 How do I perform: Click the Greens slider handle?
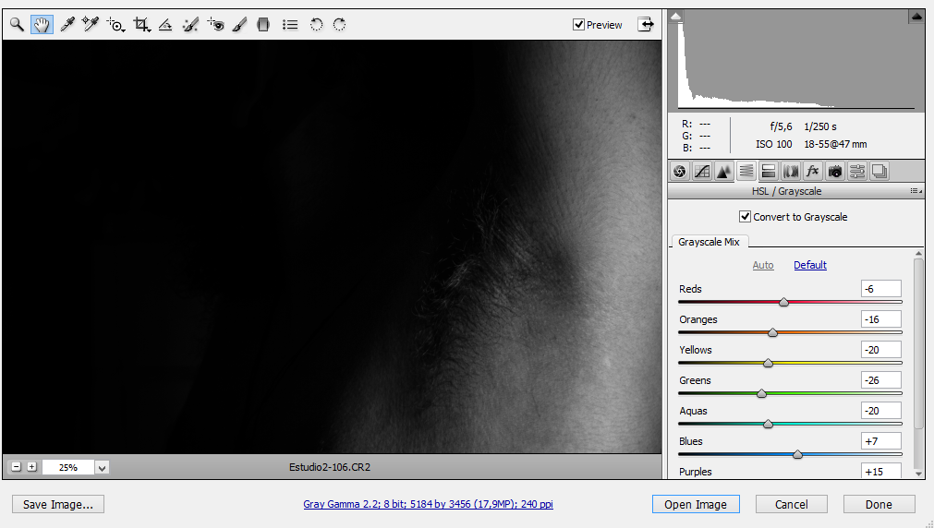pyautogui.click(x=761, y=393)
